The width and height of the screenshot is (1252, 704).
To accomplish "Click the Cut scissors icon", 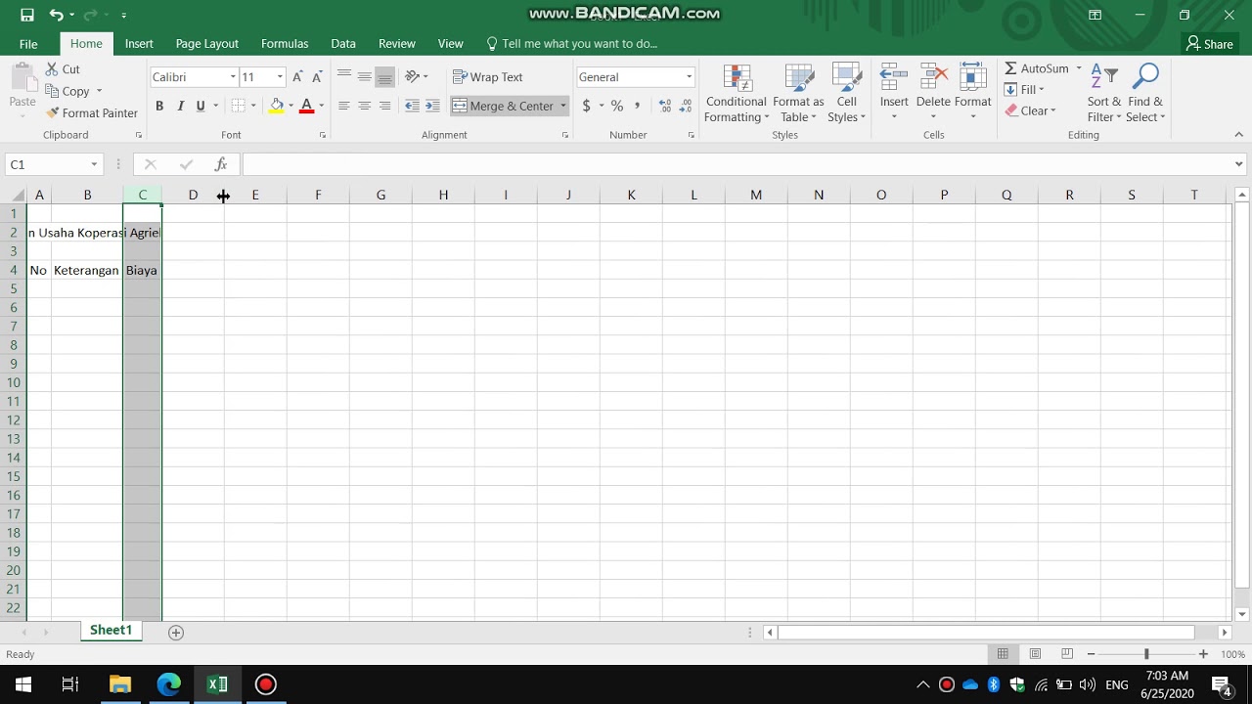I will point(52,69).
